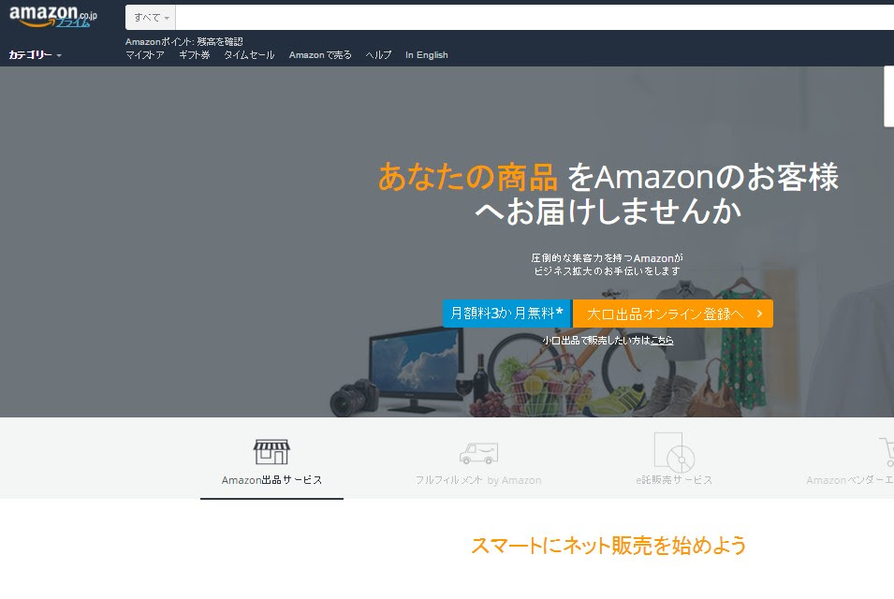Click the あなたの商品 headline text
The height and width of the screenshot is (599, 894).
coord(467,177)
